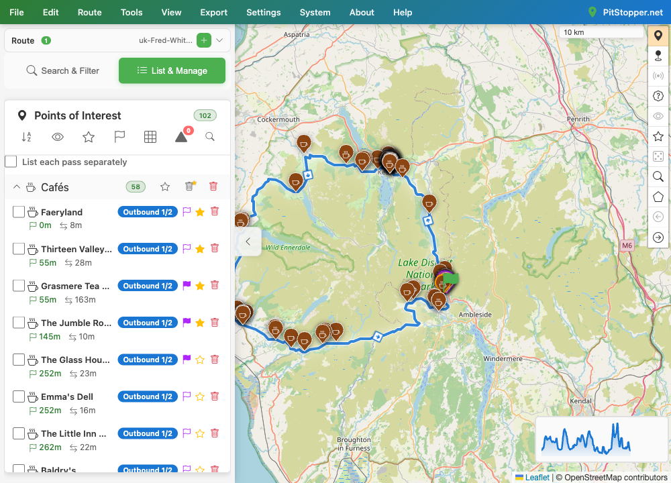This screenshot has height=483, width=671.
Task: Collapse the Cafés group
Action: 17,187
